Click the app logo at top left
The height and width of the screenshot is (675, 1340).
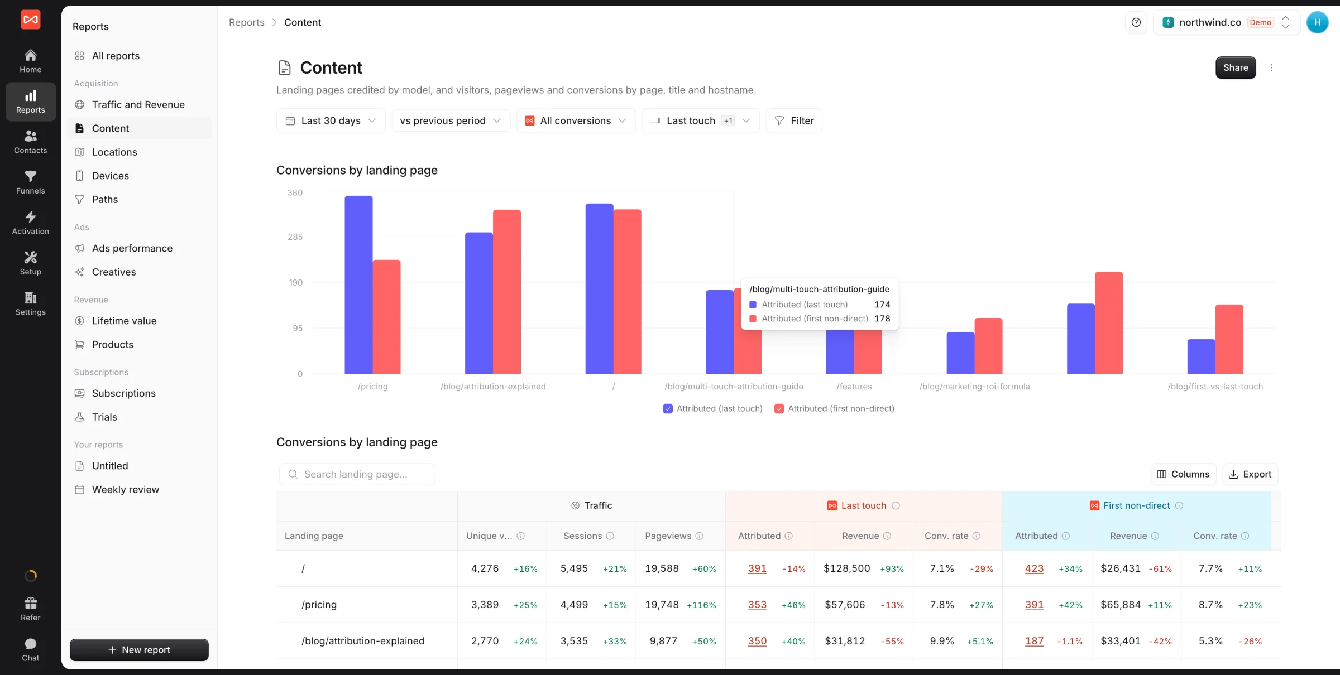31,20
